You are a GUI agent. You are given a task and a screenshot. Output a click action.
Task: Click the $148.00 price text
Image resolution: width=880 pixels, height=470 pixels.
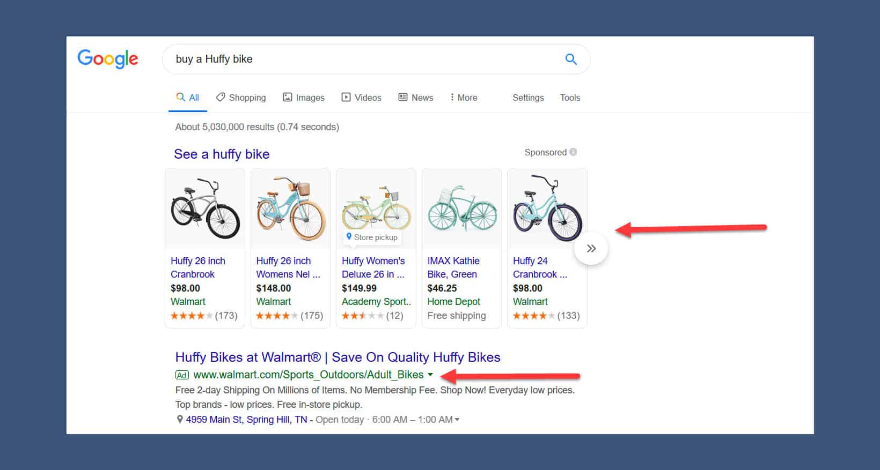pos(274,288)
